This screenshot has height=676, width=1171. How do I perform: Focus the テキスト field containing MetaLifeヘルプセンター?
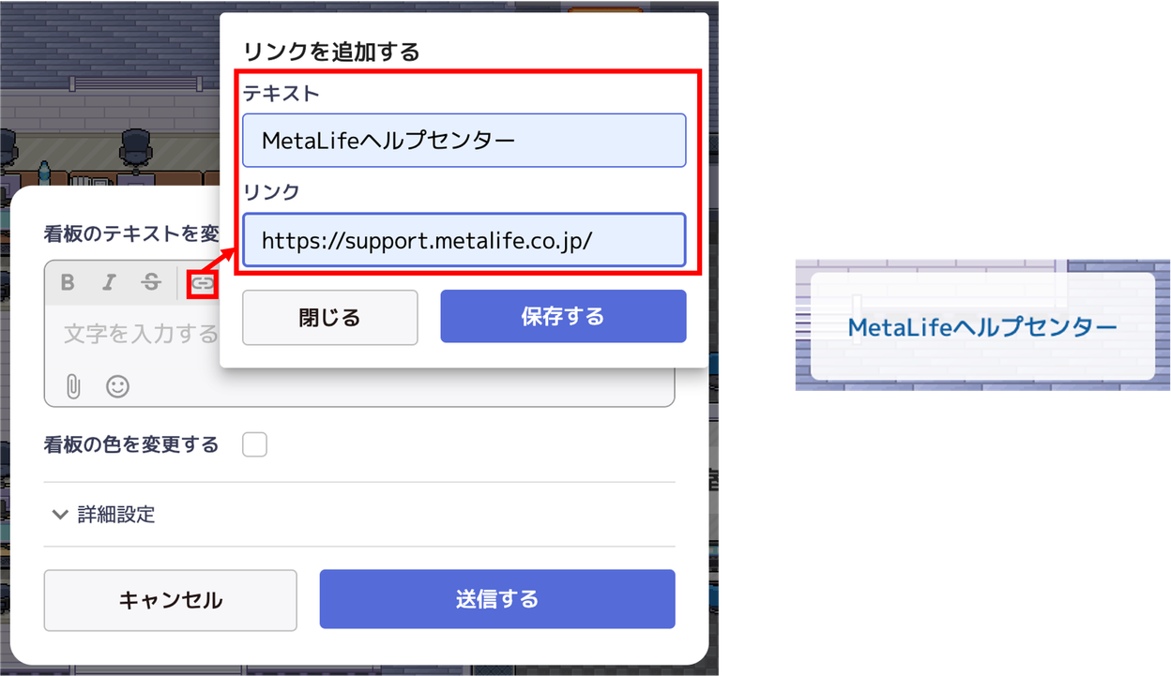click(464, 141)
